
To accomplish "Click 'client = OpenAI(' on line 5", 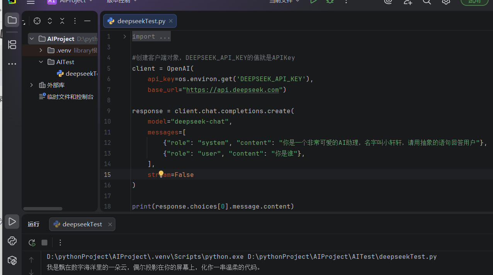I will (163, 68).
